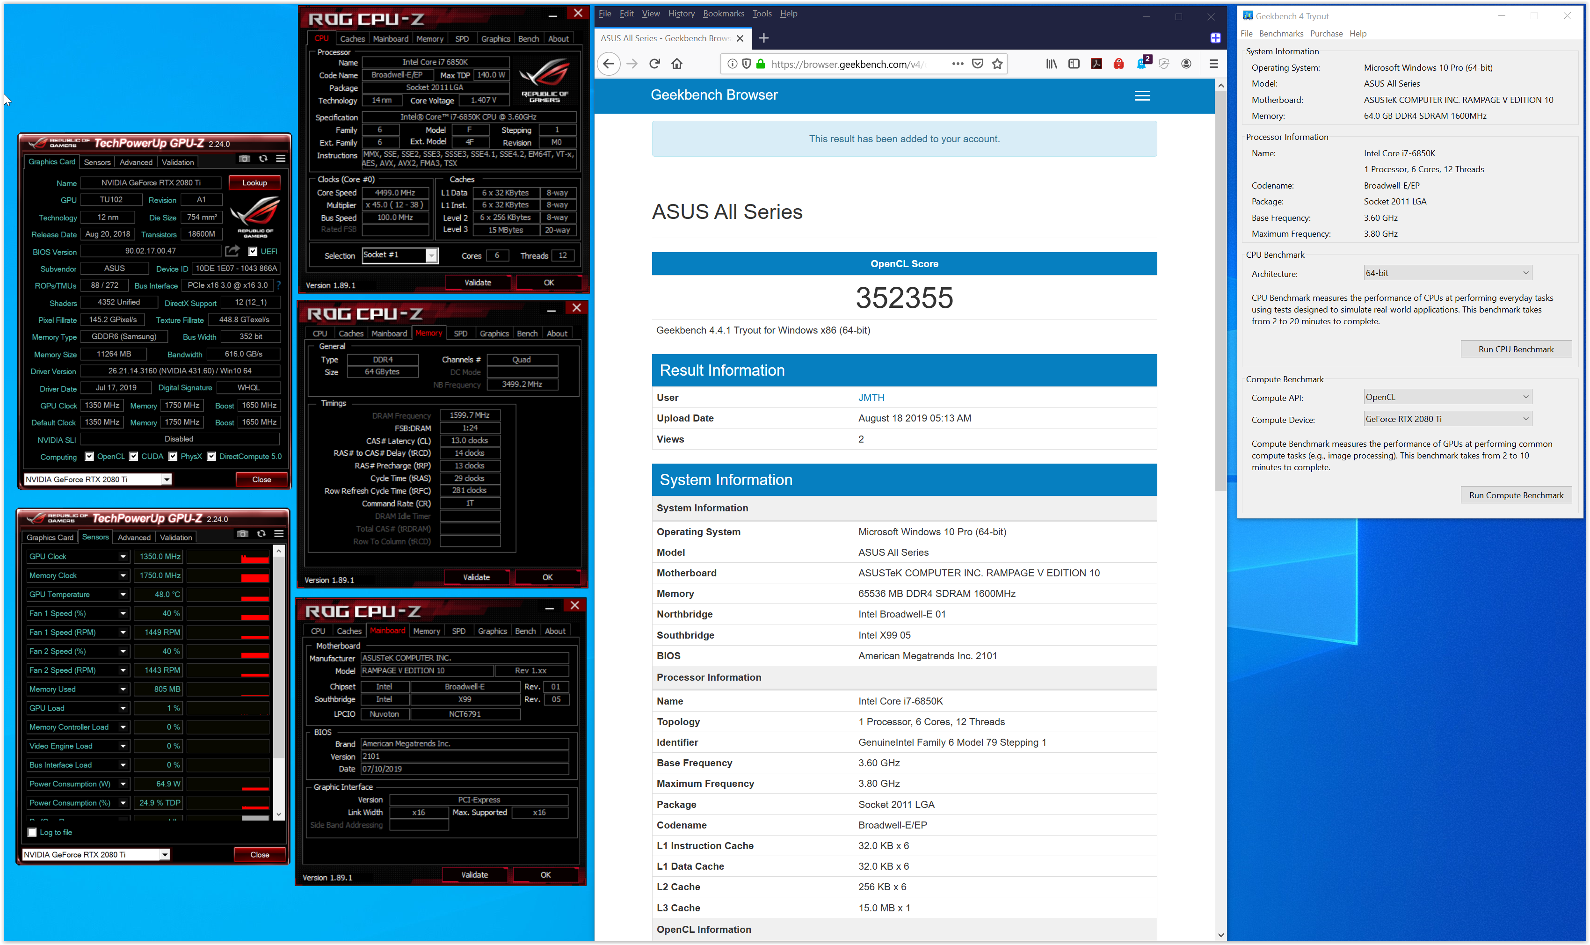The height and width of the screenshot is (945, 1590).
Task: Take screenshot in top GPU-Z camera icon
Action: 245,159
